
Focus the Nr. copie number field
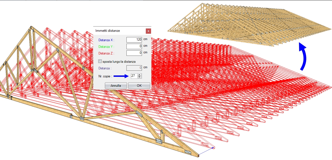tap(134, 76)
